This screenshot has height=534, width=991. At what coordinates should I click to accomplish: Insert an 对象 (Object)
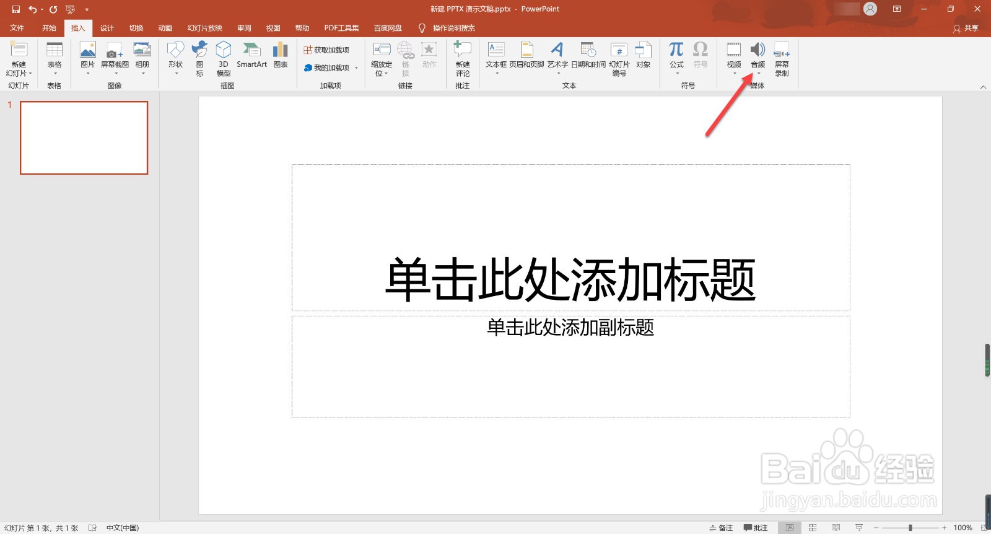pyautogui.click(x=644, y=55)
